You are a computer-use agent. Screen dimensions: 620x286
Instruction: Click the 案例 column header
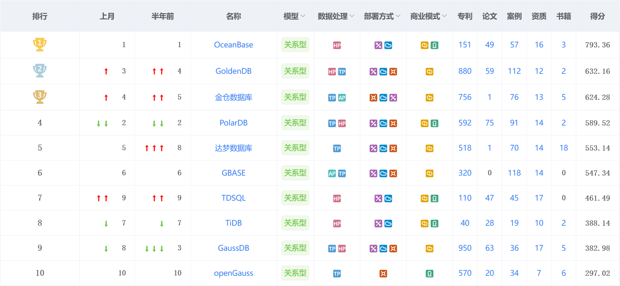pyautogui.click(x=514, y=16)
